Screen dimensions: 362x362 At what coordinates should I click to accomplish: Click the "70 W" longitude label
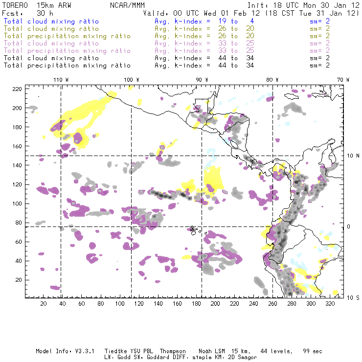pos(343,80)
